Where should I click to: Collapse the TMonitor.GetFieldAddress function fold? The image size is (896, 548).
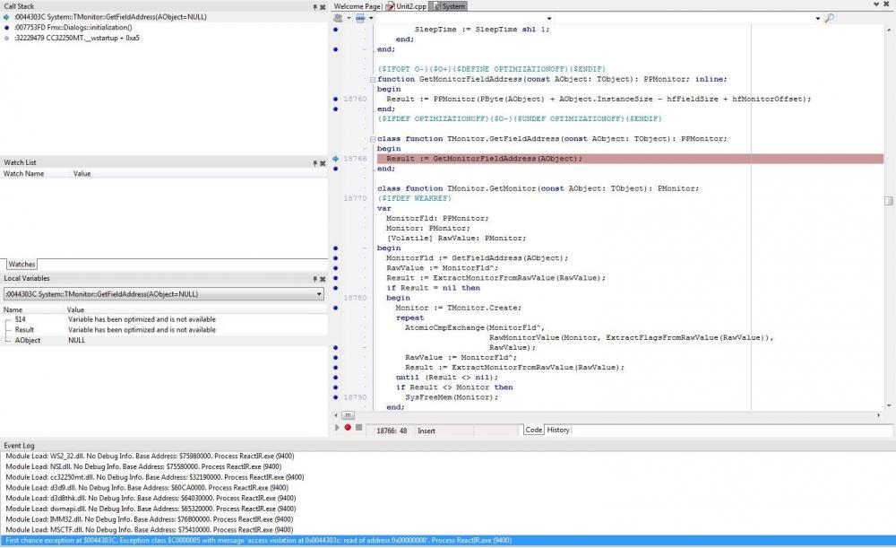373,139
